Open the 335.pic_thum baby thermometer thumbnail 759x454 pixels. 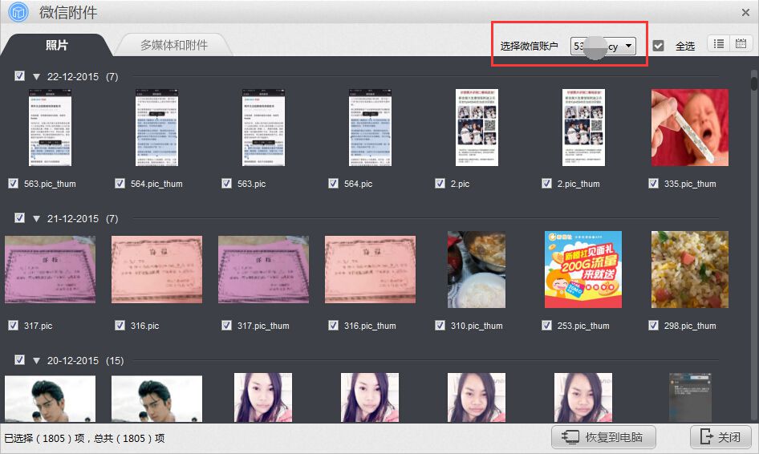tap(689, 128)
